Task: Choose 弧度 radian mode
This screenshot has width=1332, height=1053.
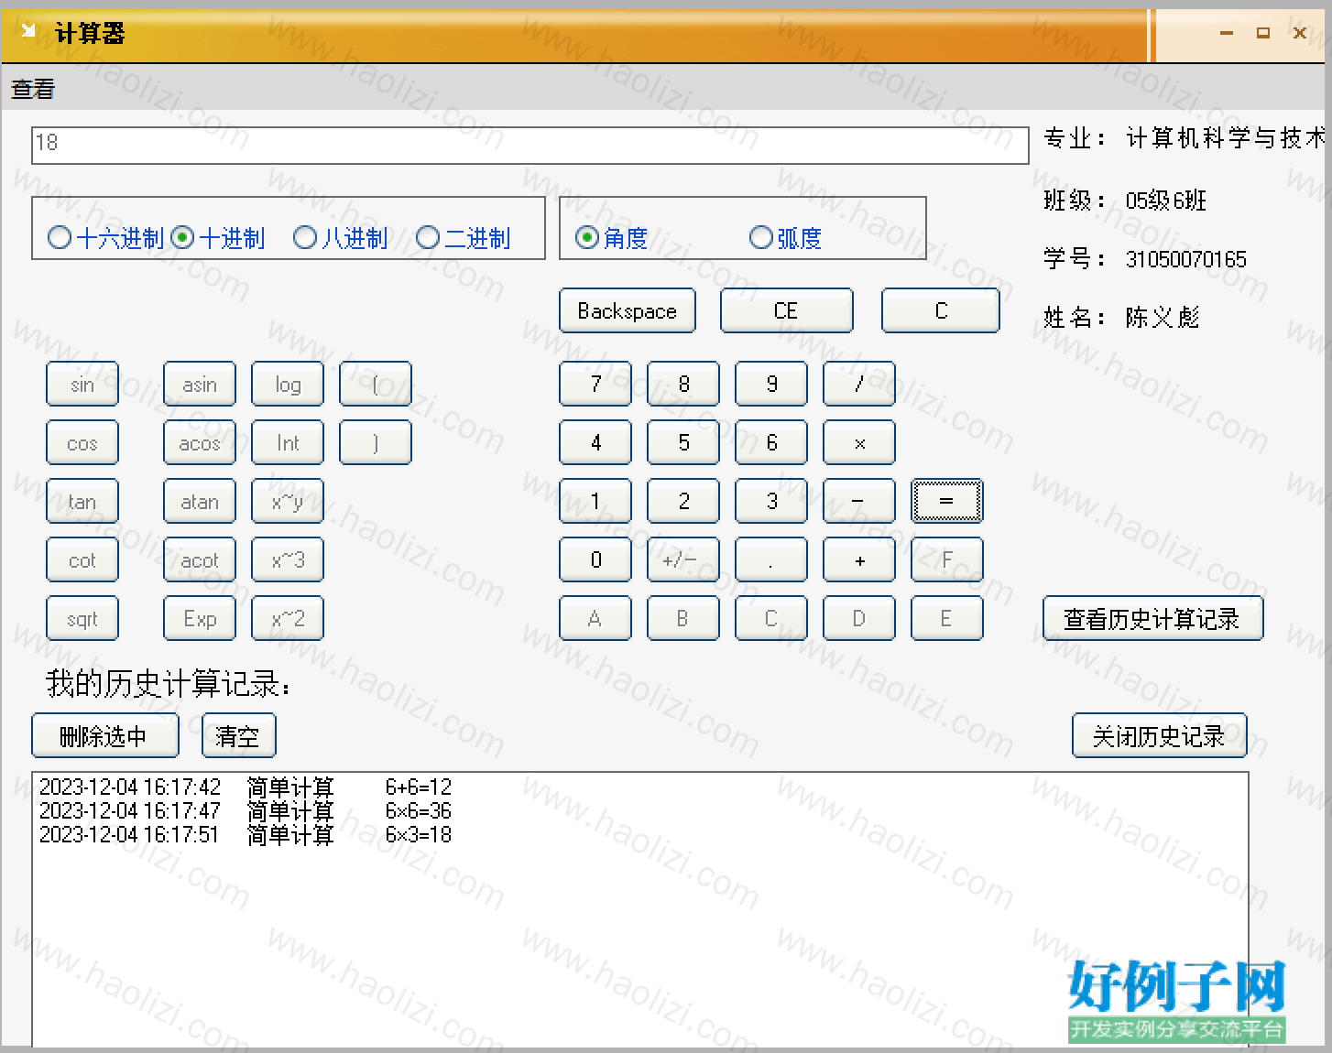Action: click(786, 238)
